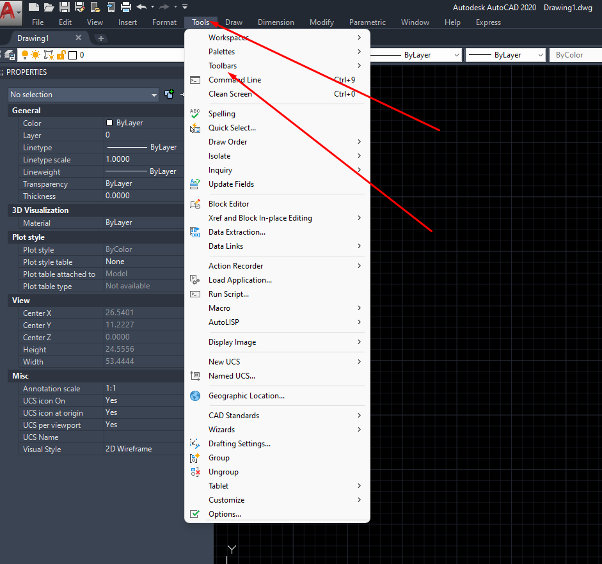Viewport: 602px width, 564px height.
Task: Collapse the General properties section
Action: (96, 111)
